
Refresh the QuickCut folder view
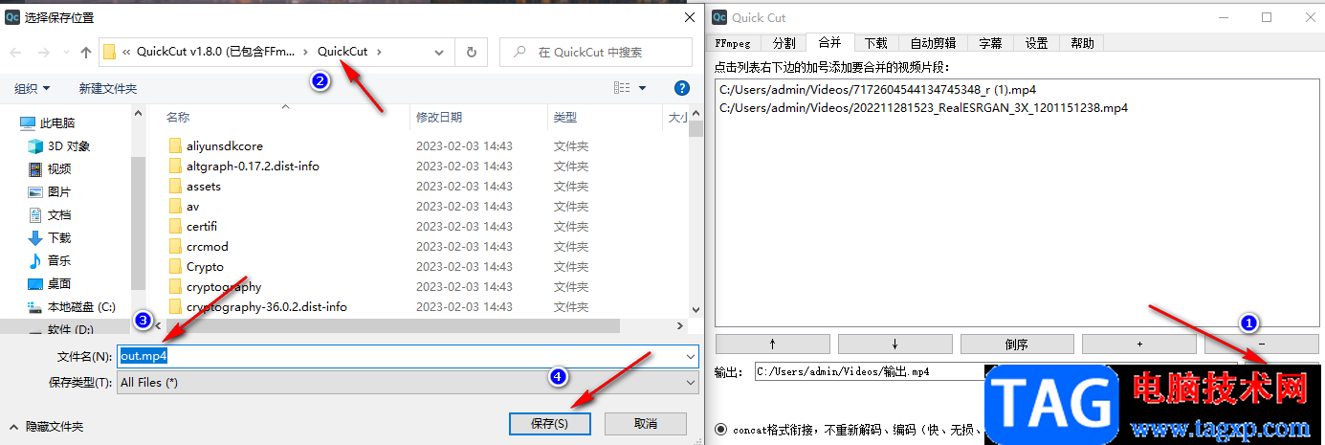tap(471, 52)
